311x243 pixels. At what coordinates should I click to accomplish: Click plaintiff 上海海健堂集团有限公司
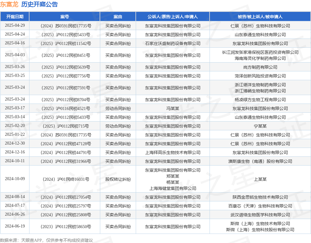(x=173, y=188)
